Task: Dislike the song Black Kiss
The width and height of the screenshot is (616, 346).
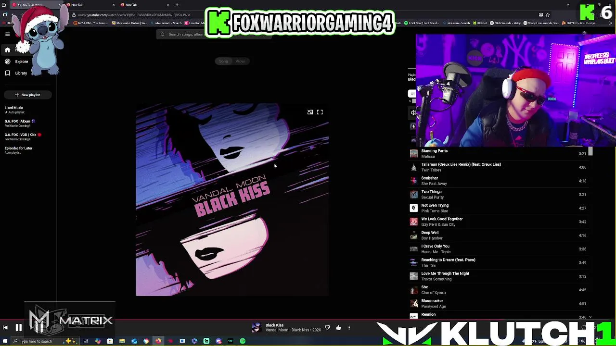Action: pyautogui.click(x=327, y=328)
